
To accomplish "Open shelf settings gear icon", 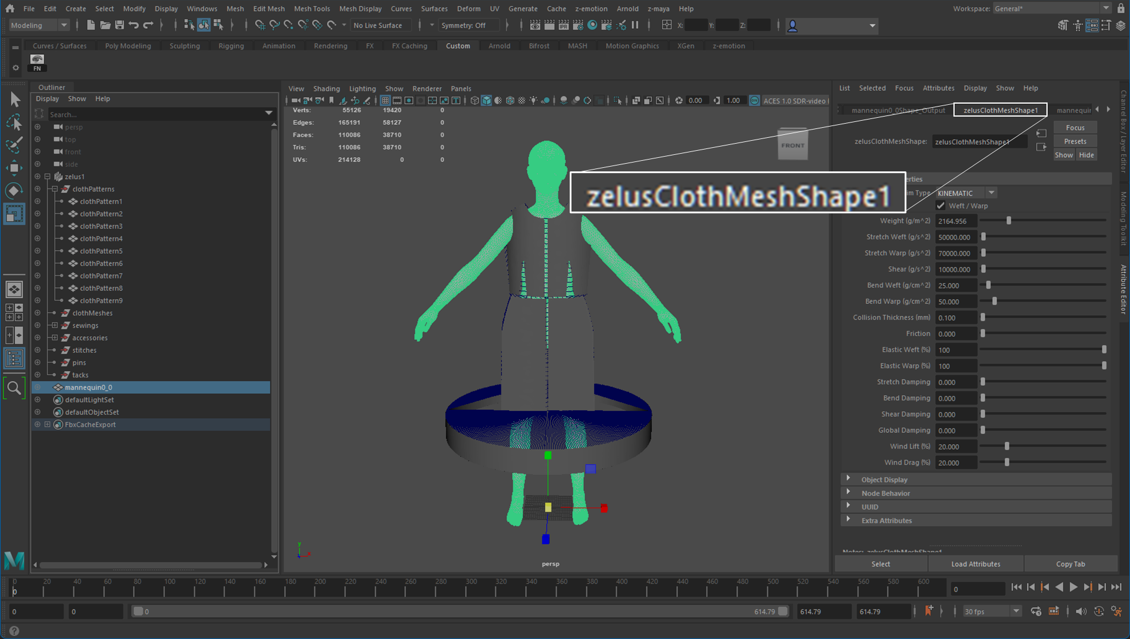I will (15, 68).
